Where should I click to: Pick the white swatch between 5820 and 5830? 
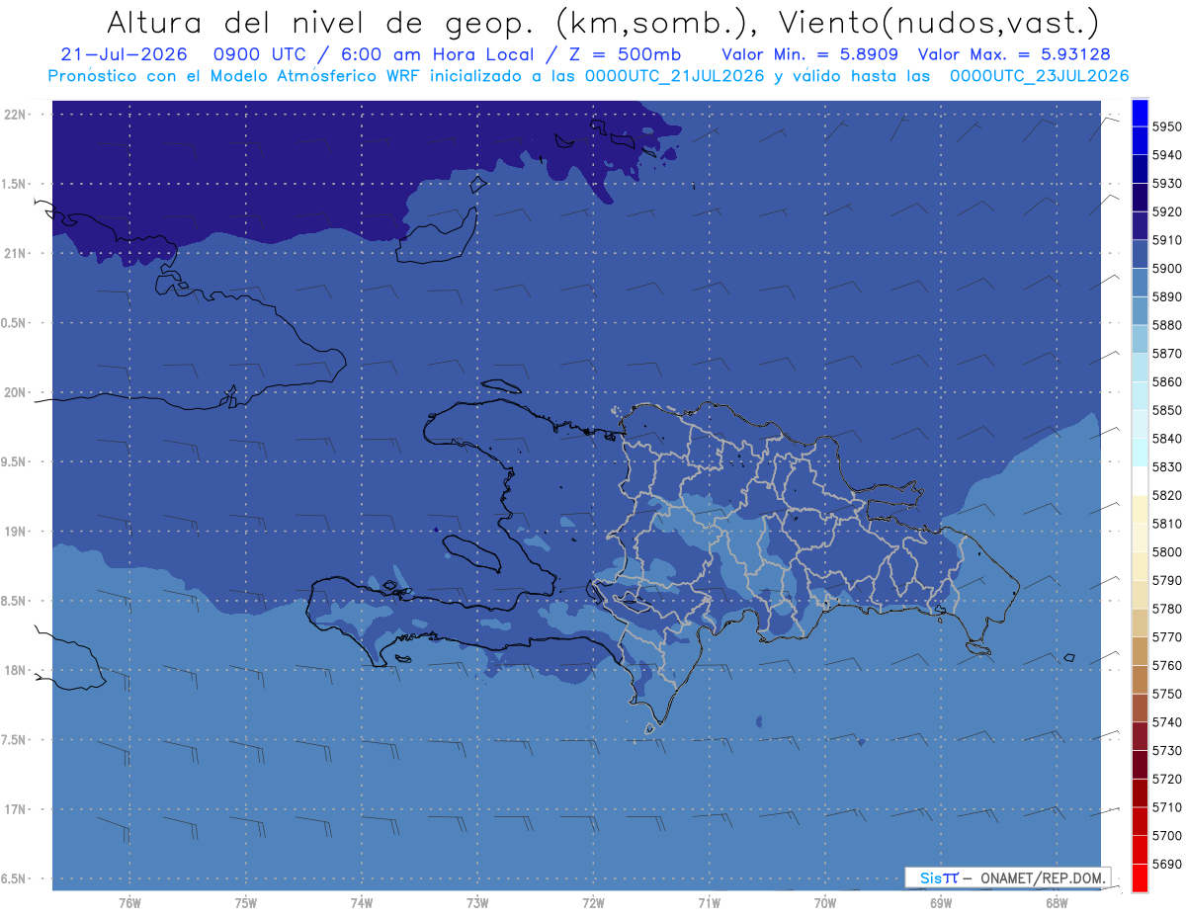(1140, 481)
